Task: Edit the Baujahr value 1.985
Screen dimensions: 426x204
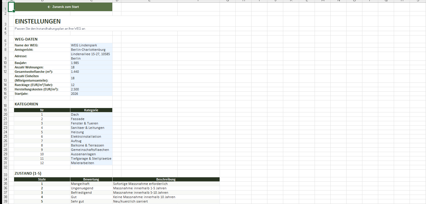Action: (91, 63)
